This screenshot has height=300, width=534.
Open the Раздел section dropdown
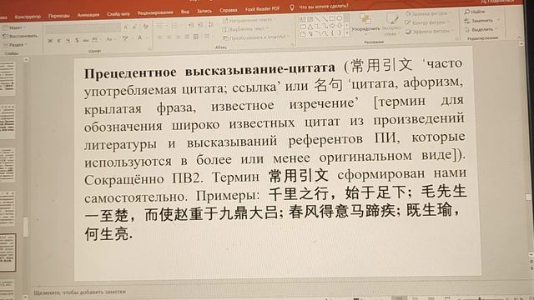[15, 44]
